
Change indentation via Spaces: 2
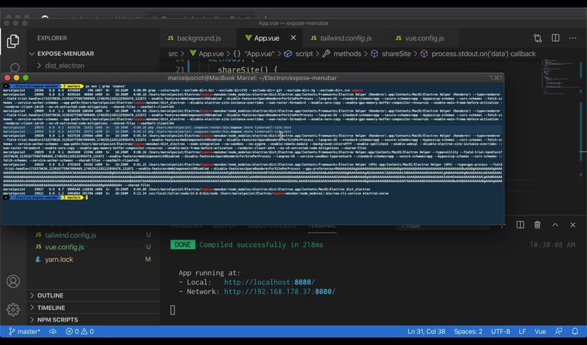[468, 331]
